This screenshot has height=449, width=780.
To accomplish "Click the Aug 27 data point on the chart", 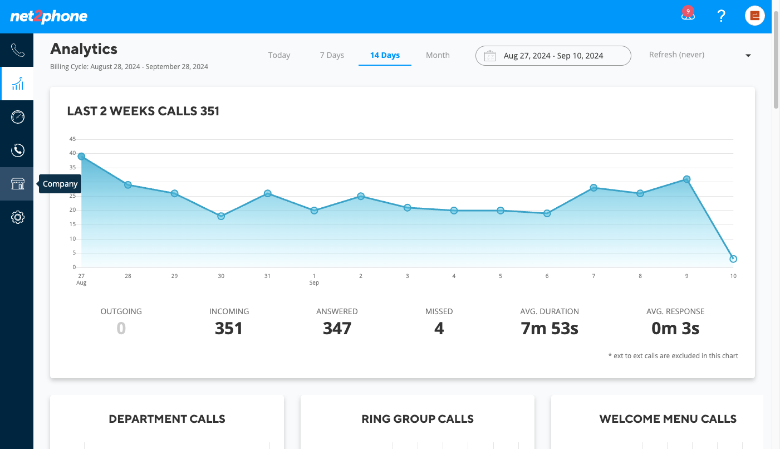I will click(81, 157).
